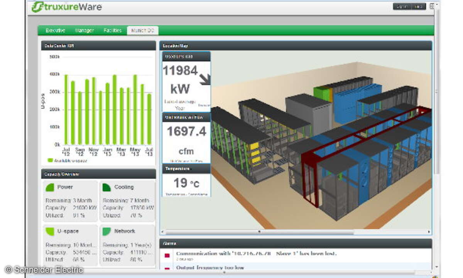Switch to the Facilities tab

112,31
